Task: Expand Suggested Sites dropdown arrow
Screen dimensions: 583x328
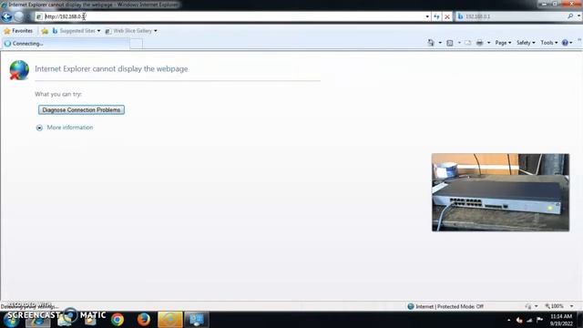Action: pos(98,31)
